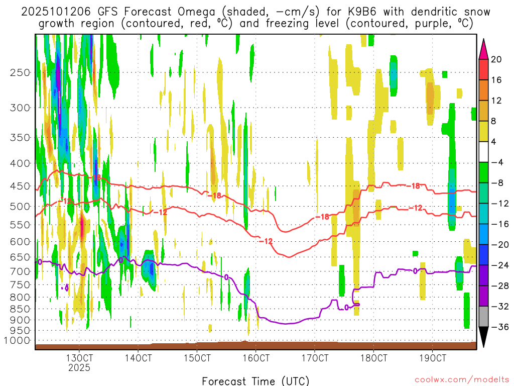Click the 250 pressure level label
514x386 pixels.
tap(20, 72)
